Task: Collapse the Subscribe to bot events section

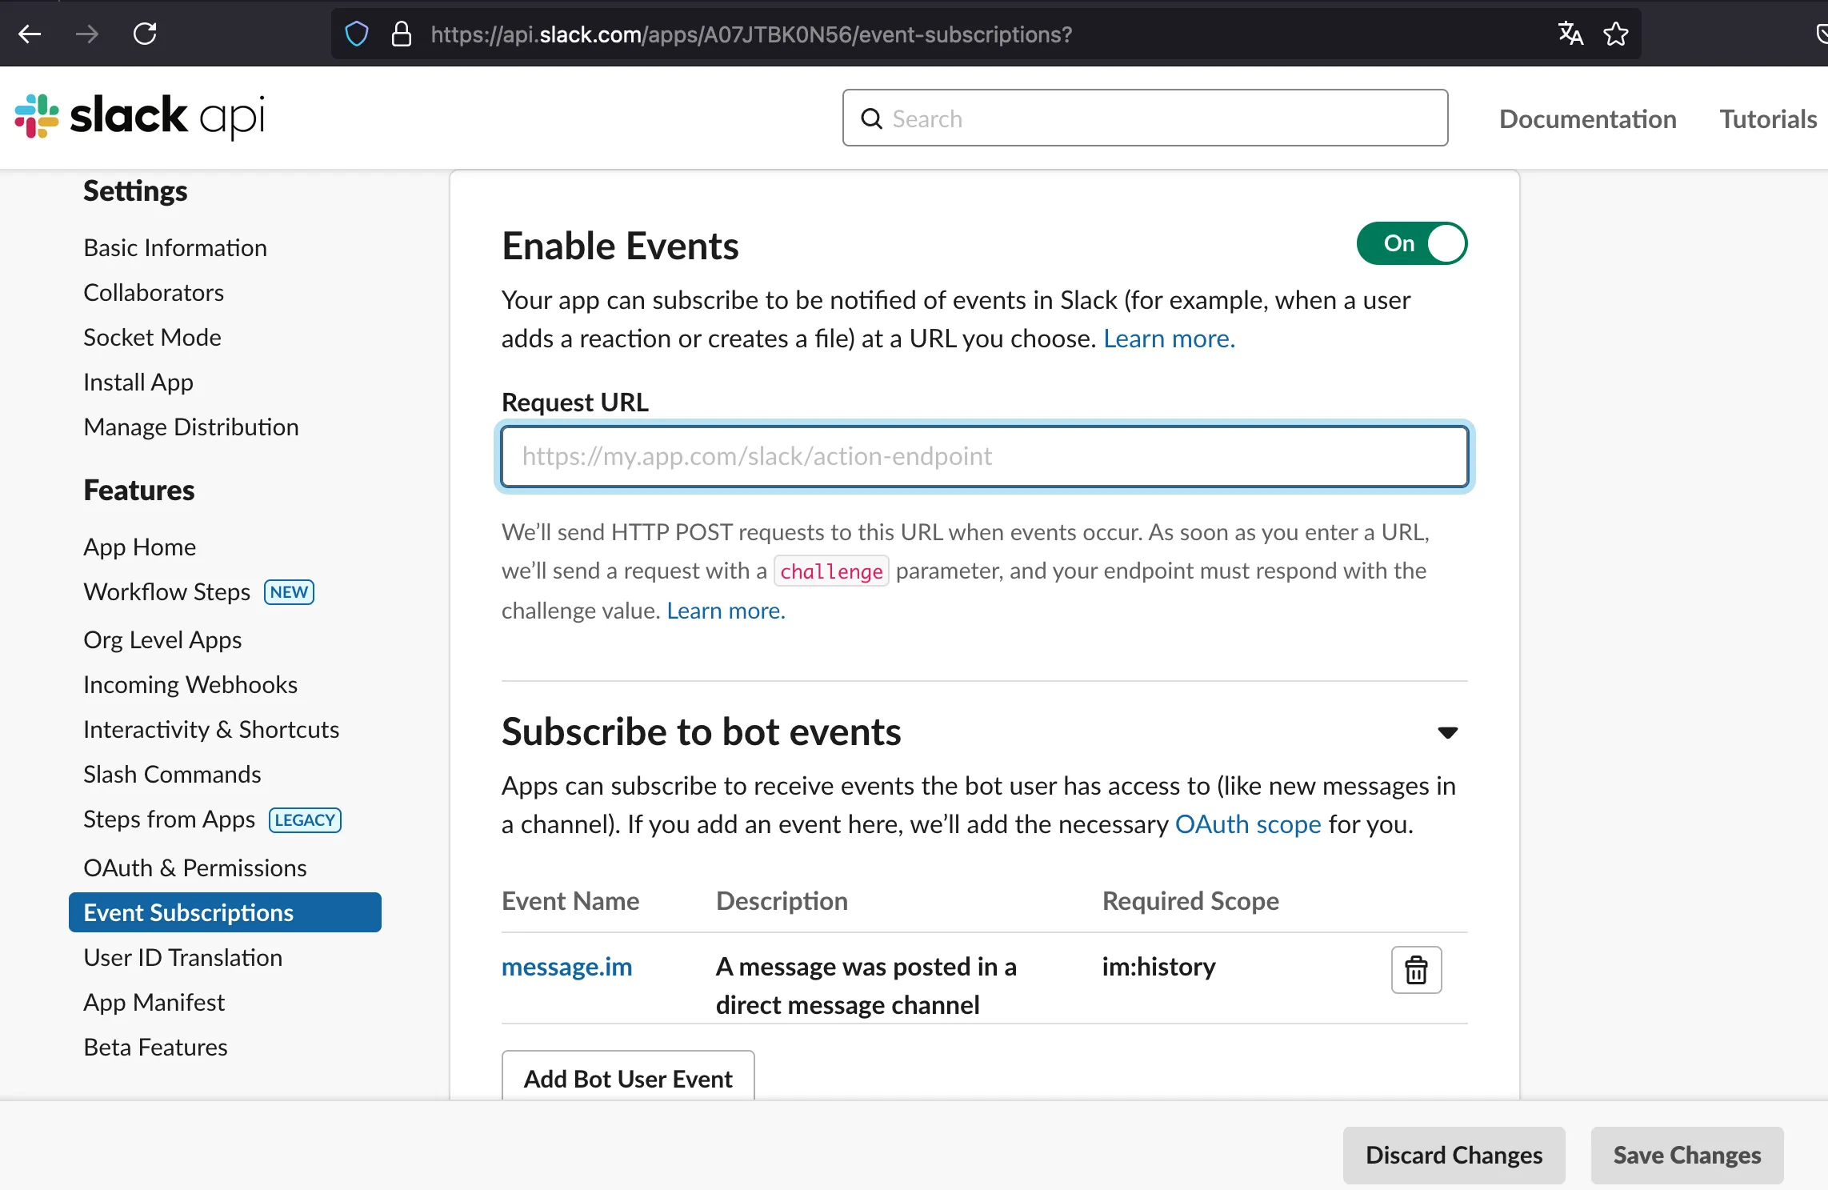Action: 1447,732
